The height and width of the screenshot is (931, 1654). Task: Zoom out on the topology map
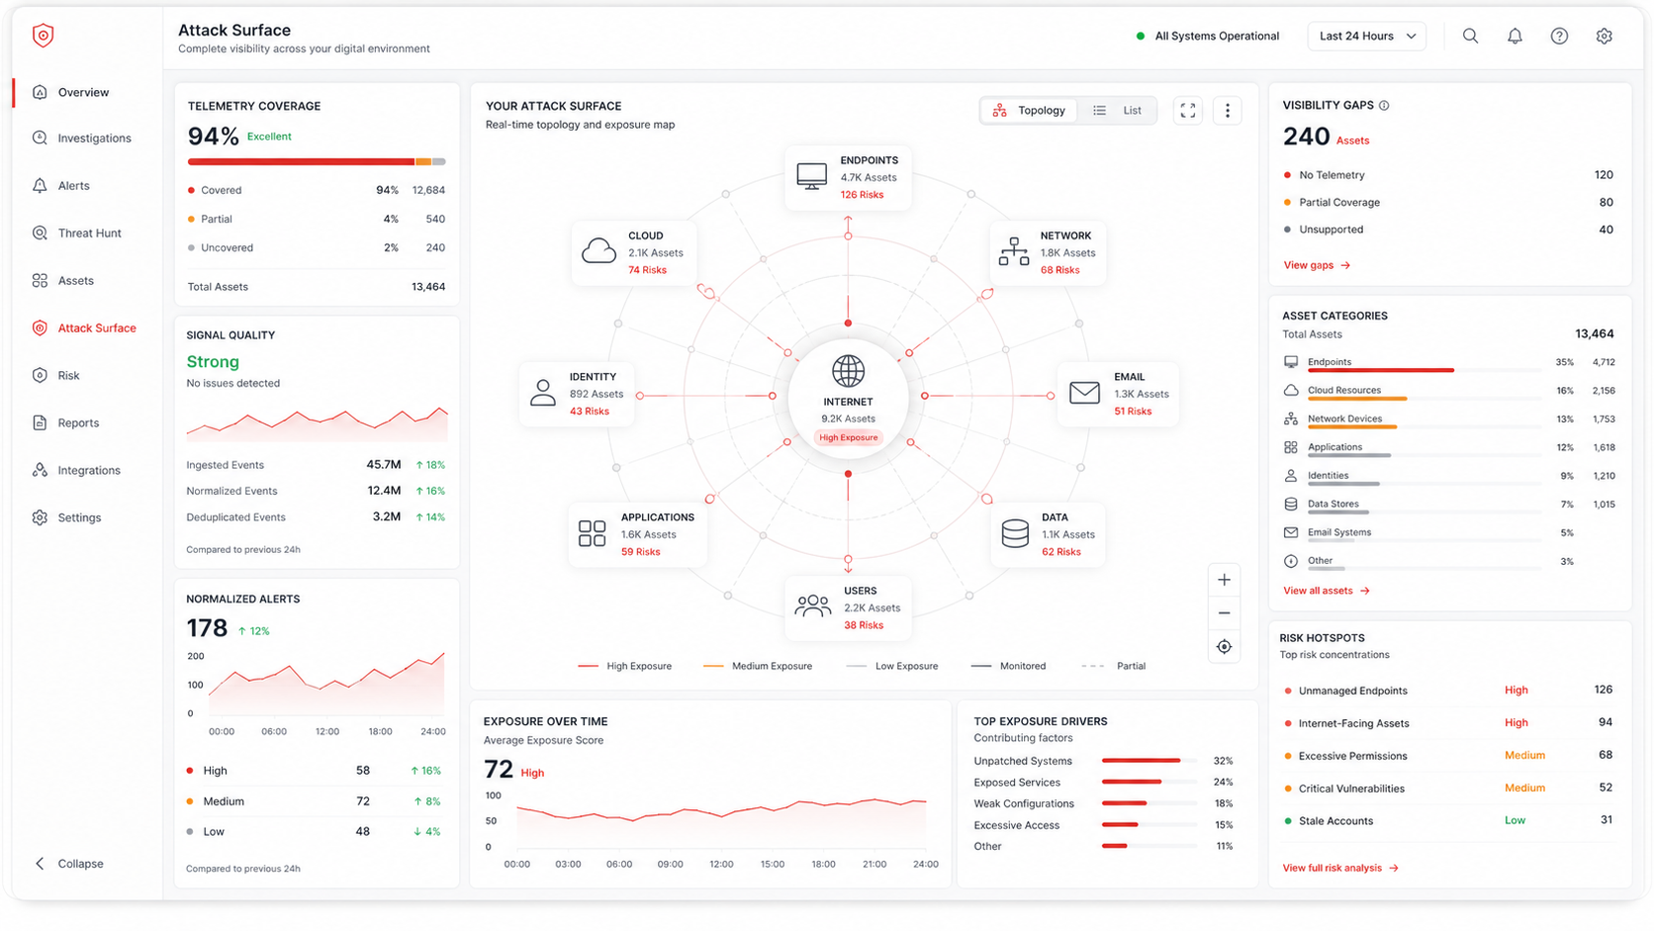1224,613
